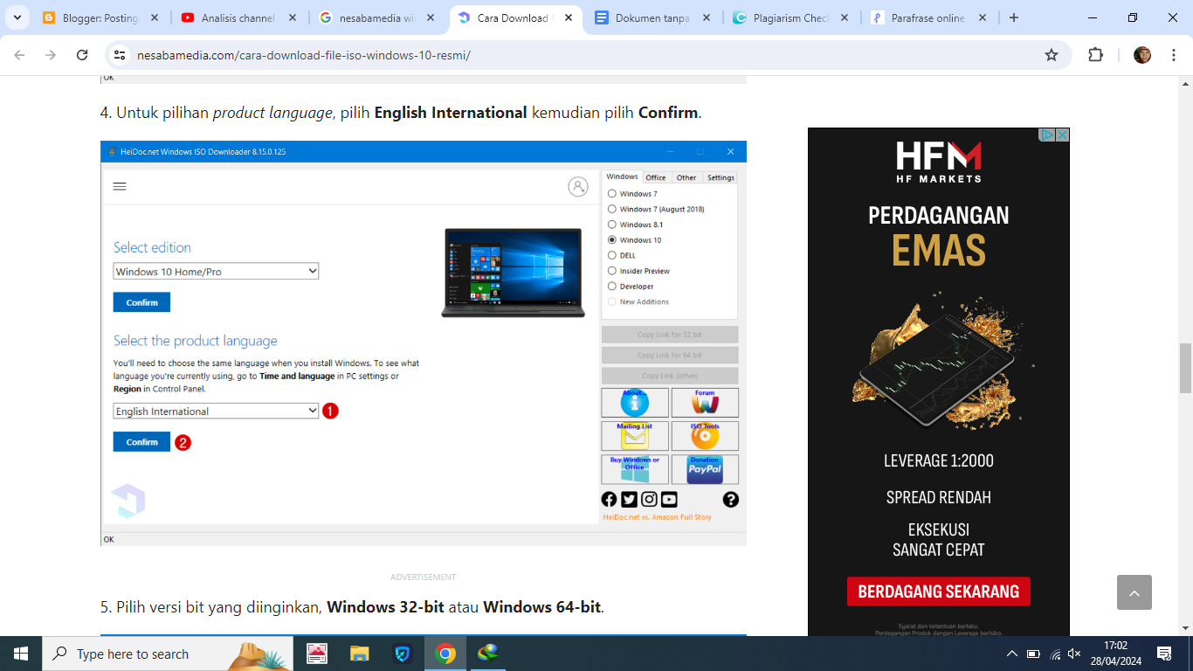Click the back-to-top arrow button
1193x671 pixels.
coord(1134,592)
